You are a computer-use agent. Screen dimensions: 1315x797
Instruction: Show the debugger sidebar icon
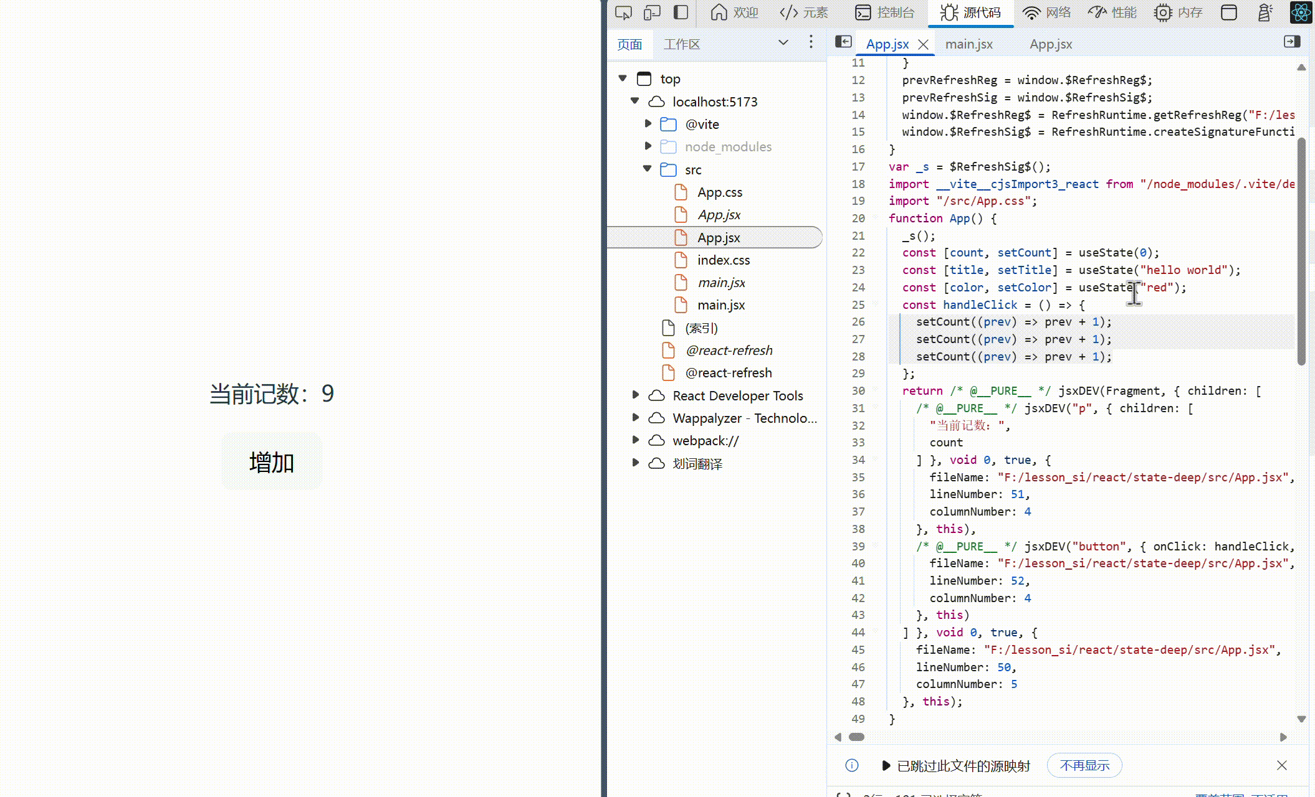pyautogui.click(x=1292, y=42)
